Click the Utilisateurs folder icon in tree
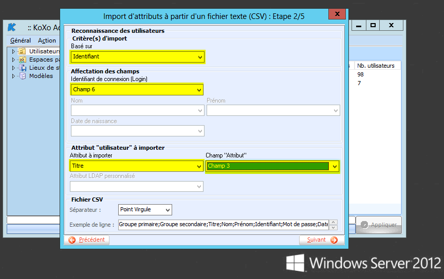 [22, 51]
